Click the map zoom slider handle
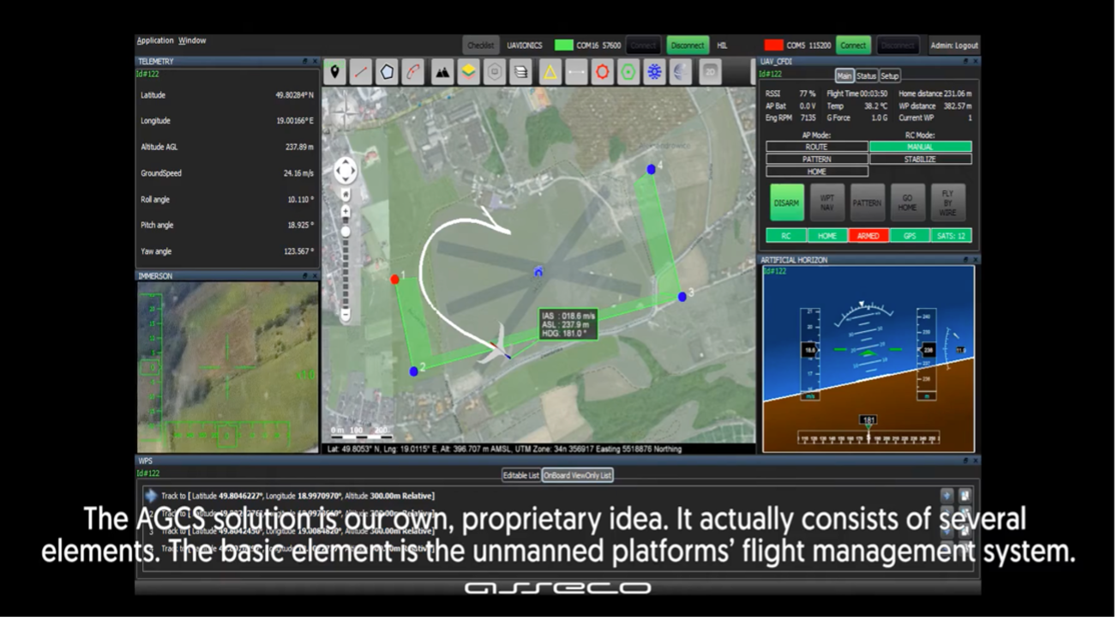 click(346, 232)
